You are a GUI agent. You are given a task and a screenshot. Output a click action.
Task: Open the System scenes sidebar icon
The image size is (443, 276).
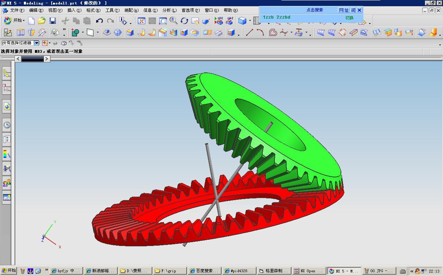[7, 197]
